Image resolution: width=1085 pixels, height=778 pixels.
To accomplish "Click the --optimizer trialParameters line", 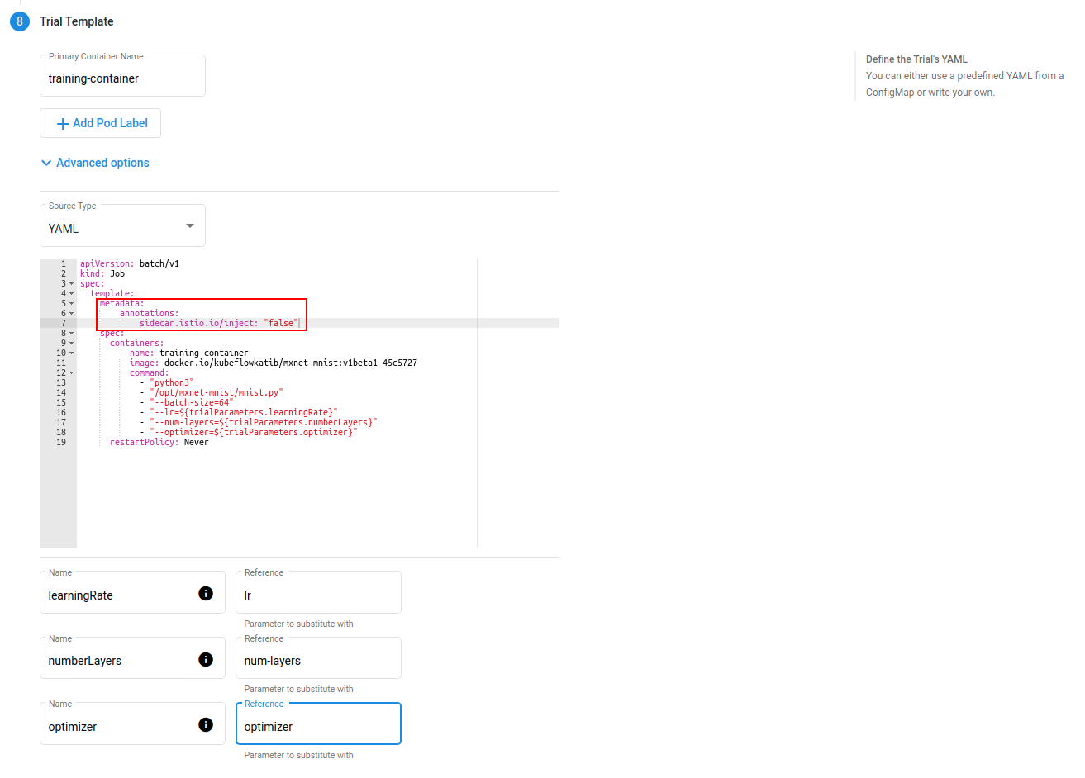I will coord(249,433).
